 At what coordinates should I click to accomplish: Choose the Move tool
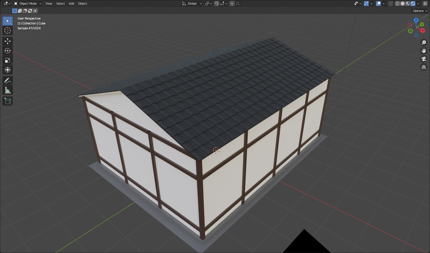pyautogui.click(x=8, y=41)
